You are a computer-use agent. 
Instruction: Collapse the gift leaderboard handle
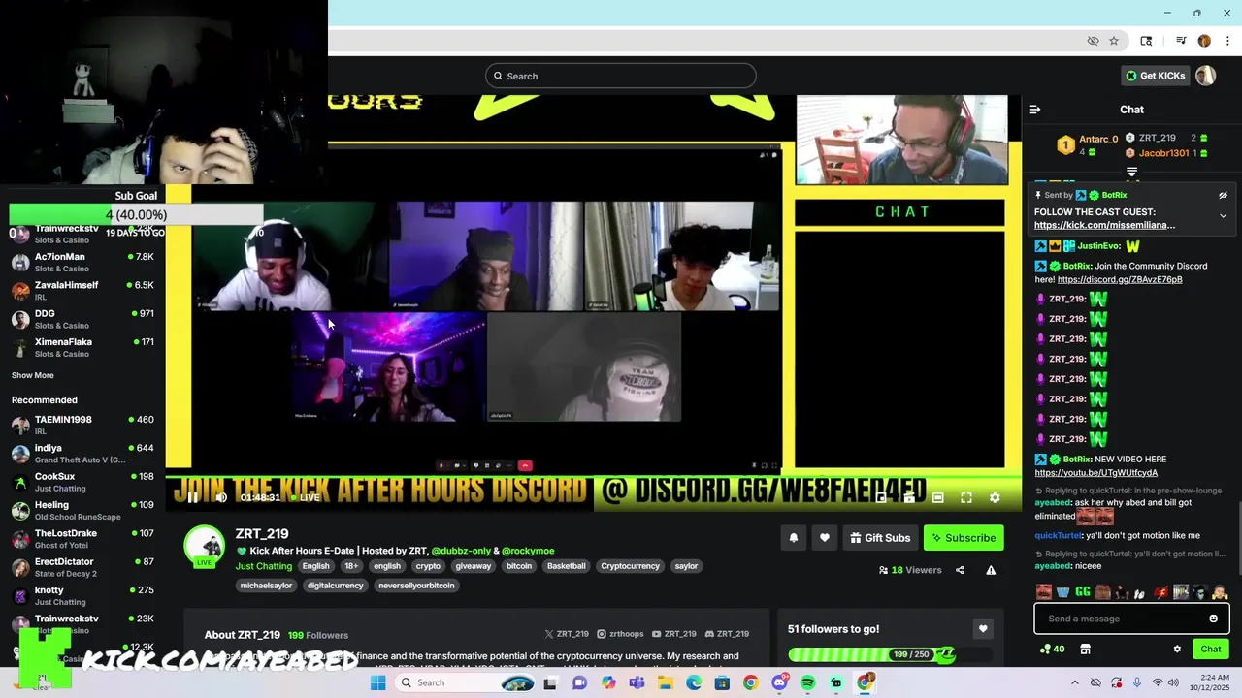[x=1131, y=172]
